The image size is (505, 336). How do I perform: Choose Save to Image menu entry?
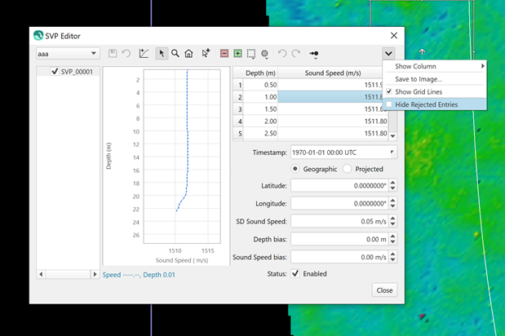[419, 79]
